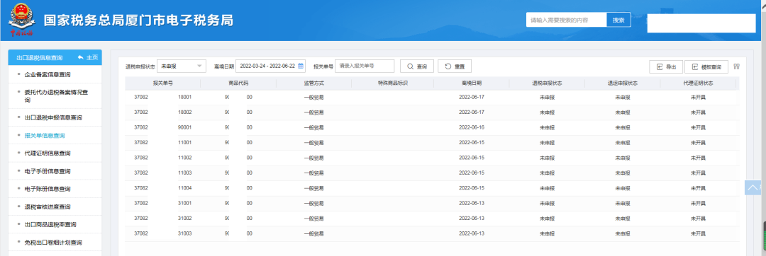This screenshot has height=256, width=766.
Task: Focus the header search input box
Action: (x=566, y=20)
